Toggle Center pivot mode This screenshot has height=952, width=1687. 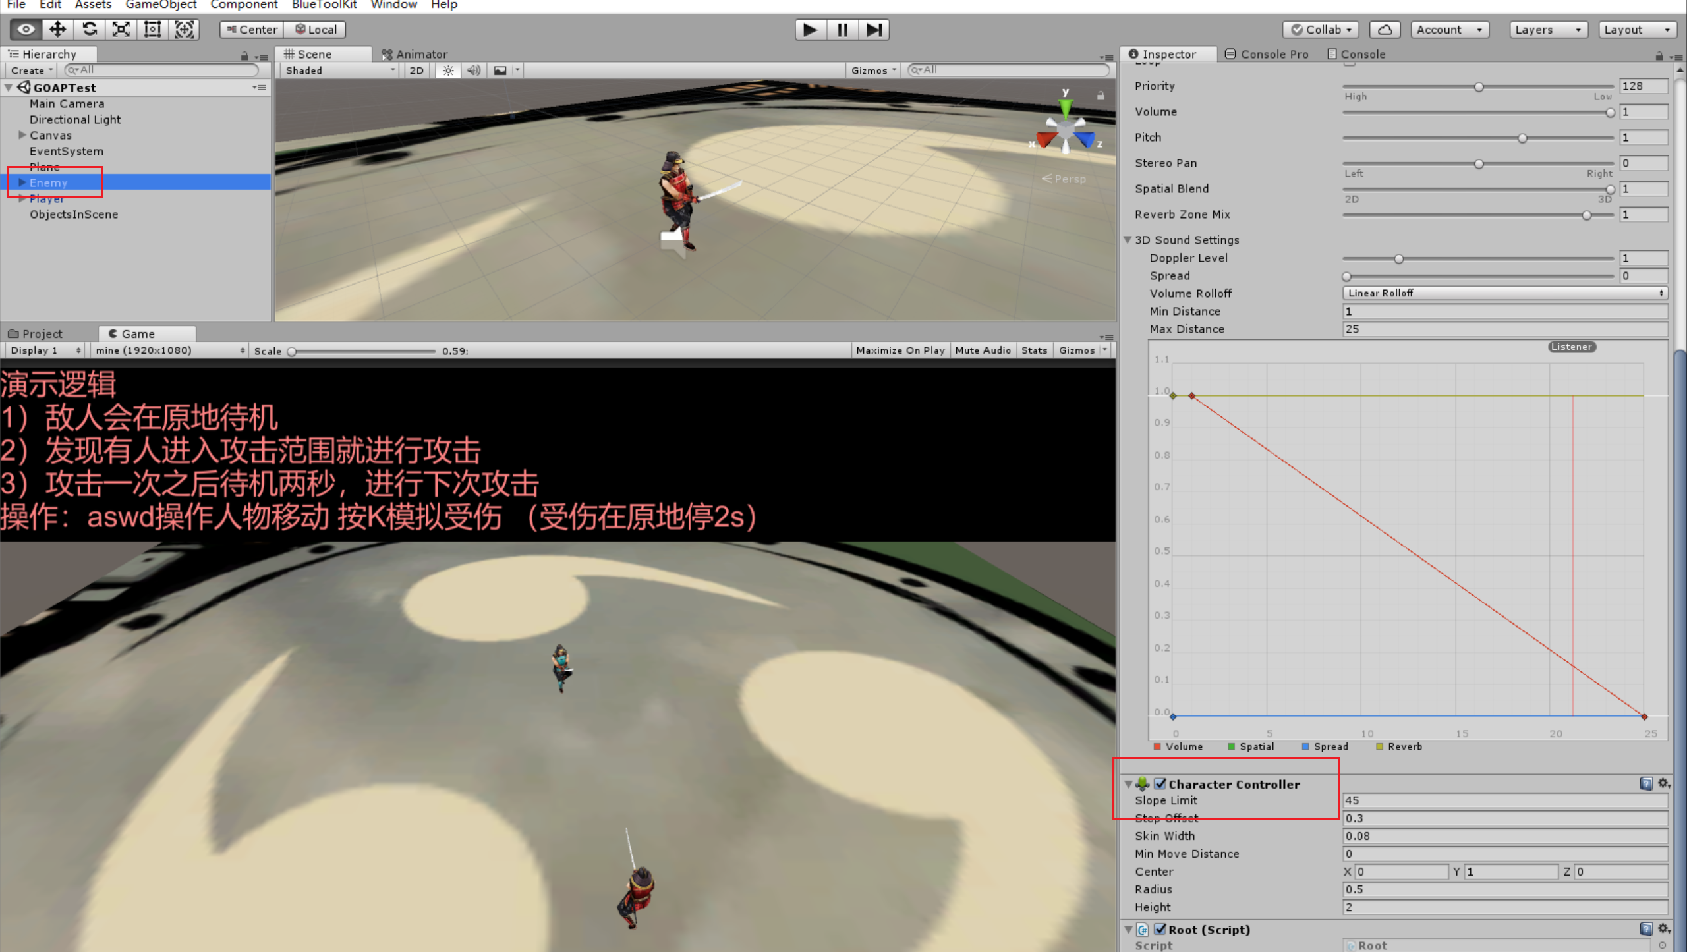click(x=252, y=30)
